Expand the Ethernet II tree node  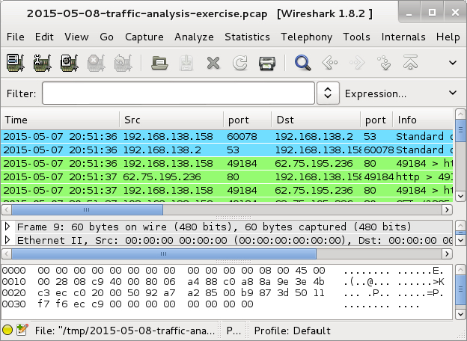click(7, 240)
